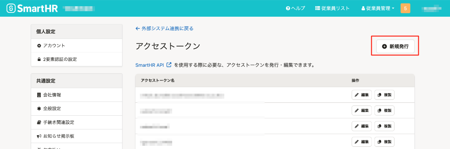Viewport: 450px width, 149px height.
Task: Click 編集 for the second access token
Action: tap(362, 110)
